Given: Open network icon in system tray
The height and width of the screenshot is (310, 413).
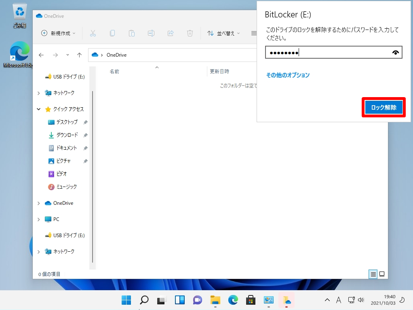Looking at the screenshot, I should pos(351,300).
